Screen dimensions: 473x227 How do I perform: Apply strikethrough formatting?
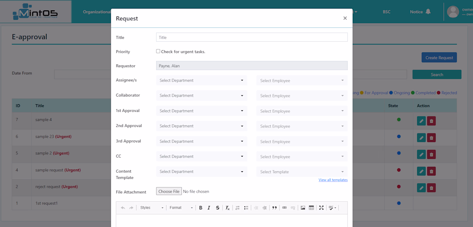[x=218, y=208]
